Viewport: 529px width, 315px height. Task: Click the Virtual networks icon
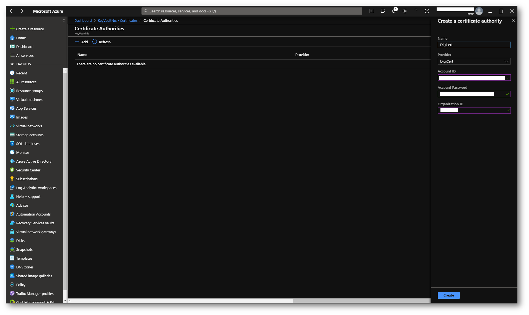tap(12, 126)
